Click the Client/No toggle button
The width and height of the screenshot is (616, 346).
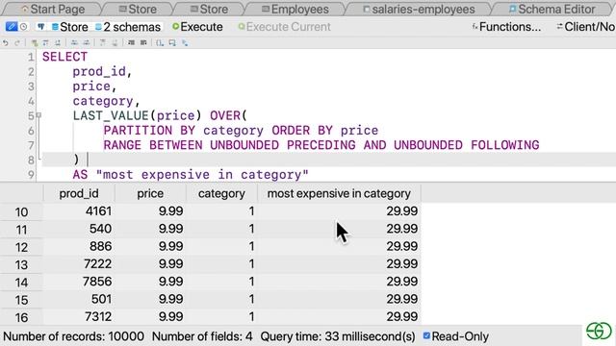coord(586,27)
